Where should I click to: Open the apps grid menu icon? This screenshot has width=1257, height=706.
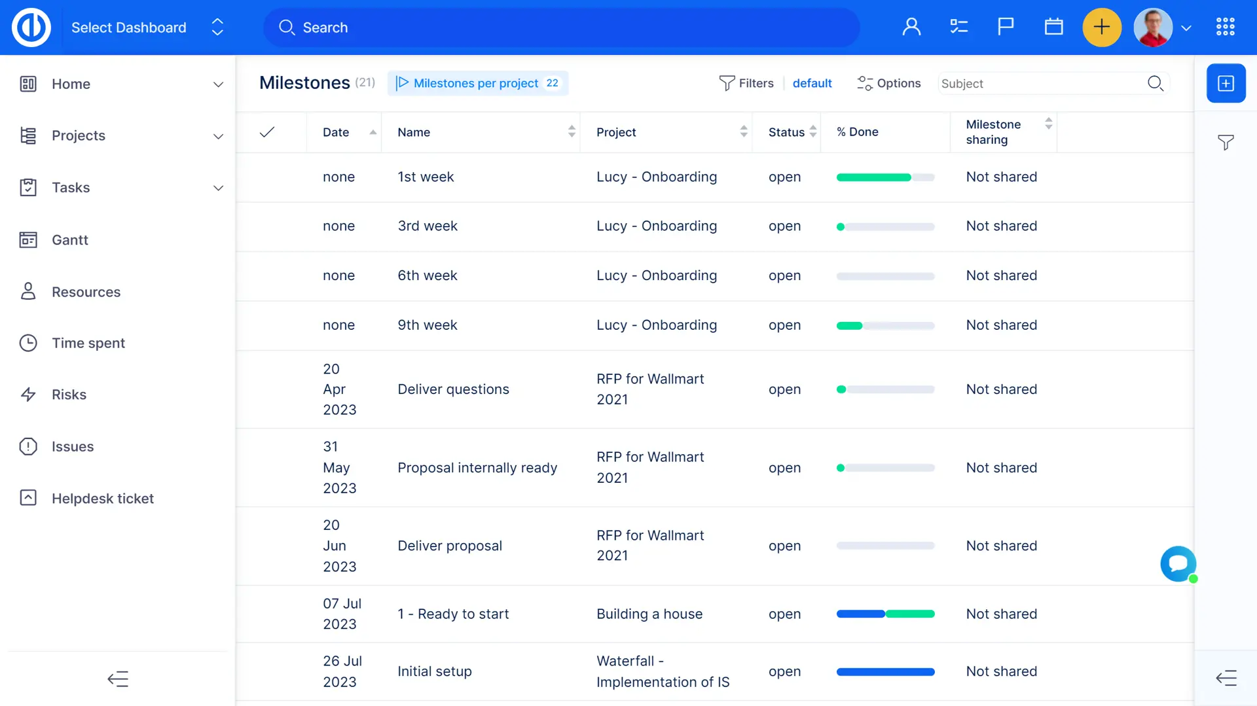coord(1225,27)
